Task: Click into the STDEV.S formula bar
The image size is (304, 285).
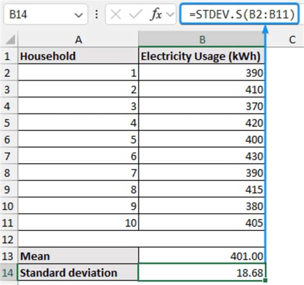Action: 239,14
